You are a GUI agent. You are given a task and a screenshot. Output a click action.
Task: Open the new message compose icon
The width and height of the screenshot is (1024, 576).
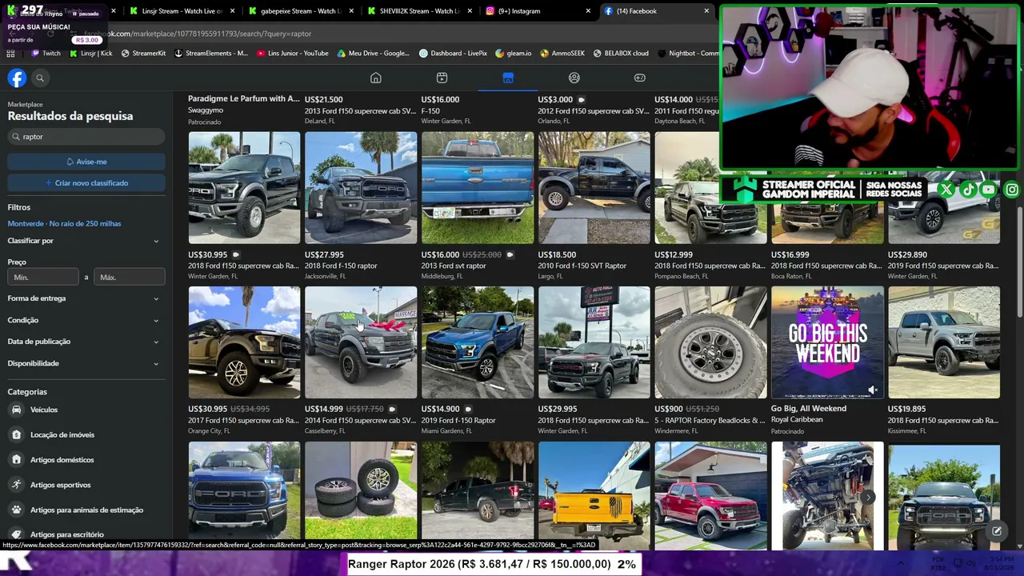997,530
